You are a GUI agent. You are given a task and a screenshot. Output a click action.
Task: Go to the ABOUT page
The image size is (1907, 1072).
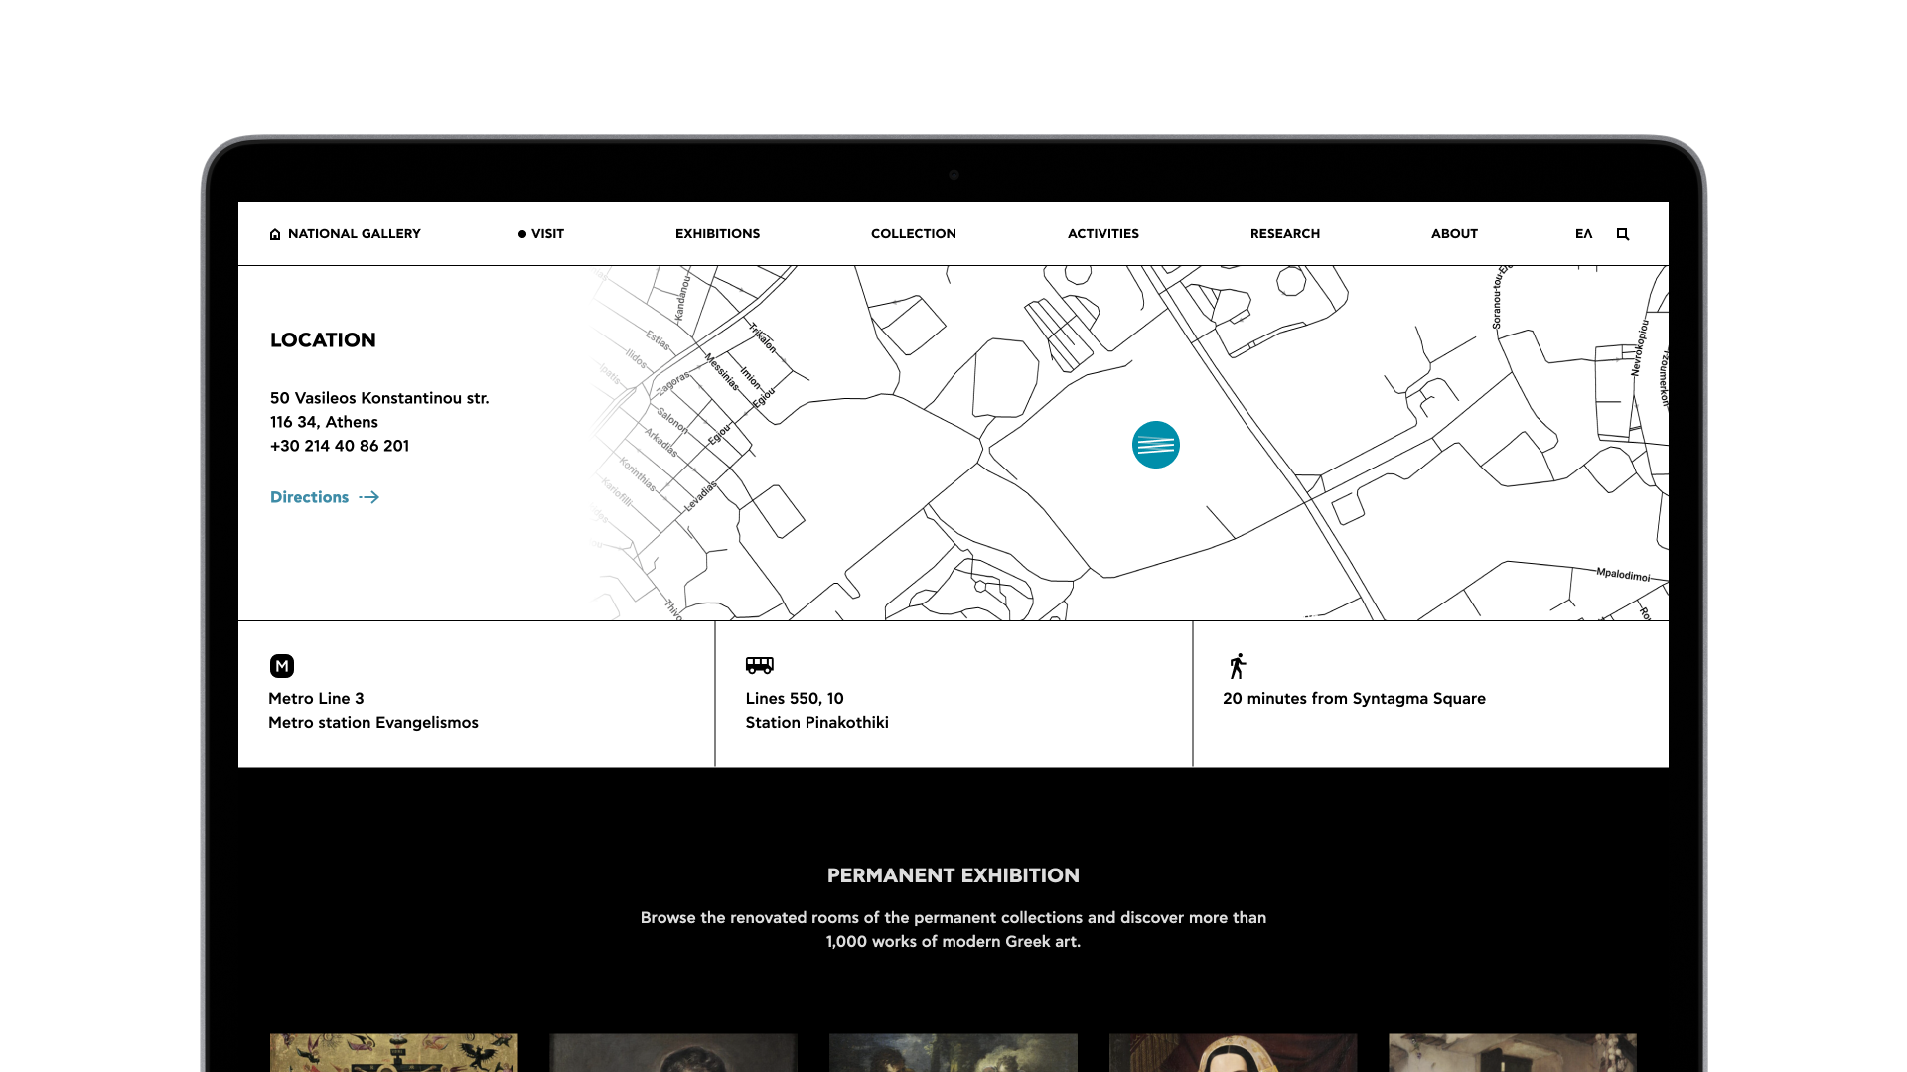1453,234
